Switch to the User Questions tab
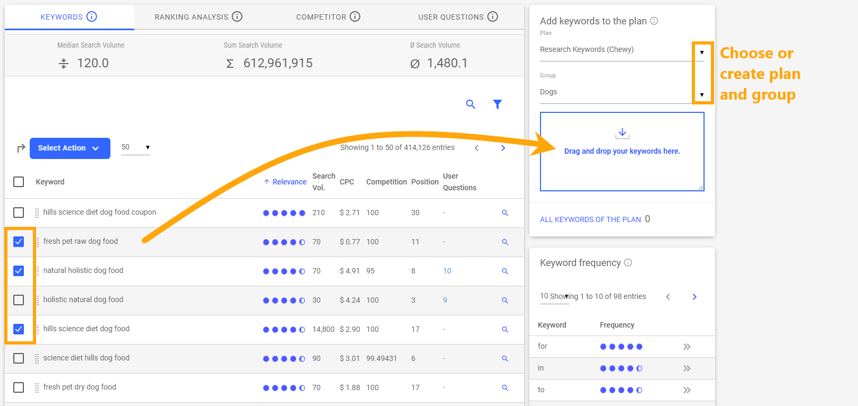Viewport: 858px width, 406px height. tap(458, 17)
